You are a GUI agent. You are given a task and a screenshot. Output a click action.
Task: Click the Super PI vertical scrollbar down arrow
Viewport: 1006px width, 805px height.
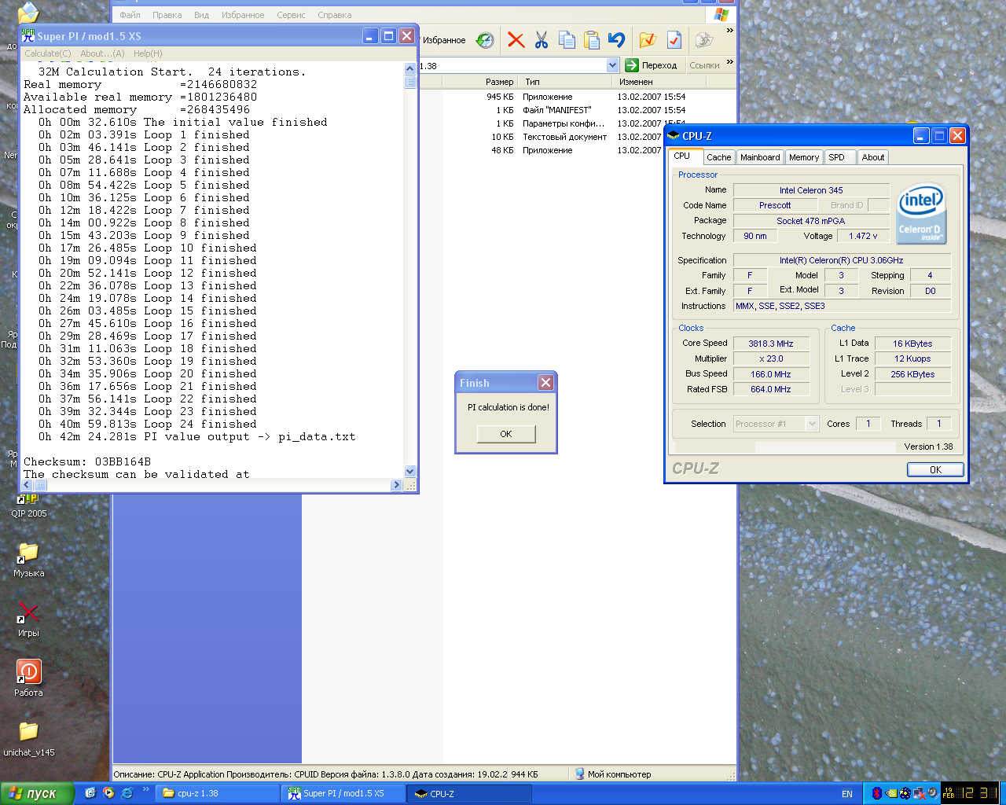point(409,471)
